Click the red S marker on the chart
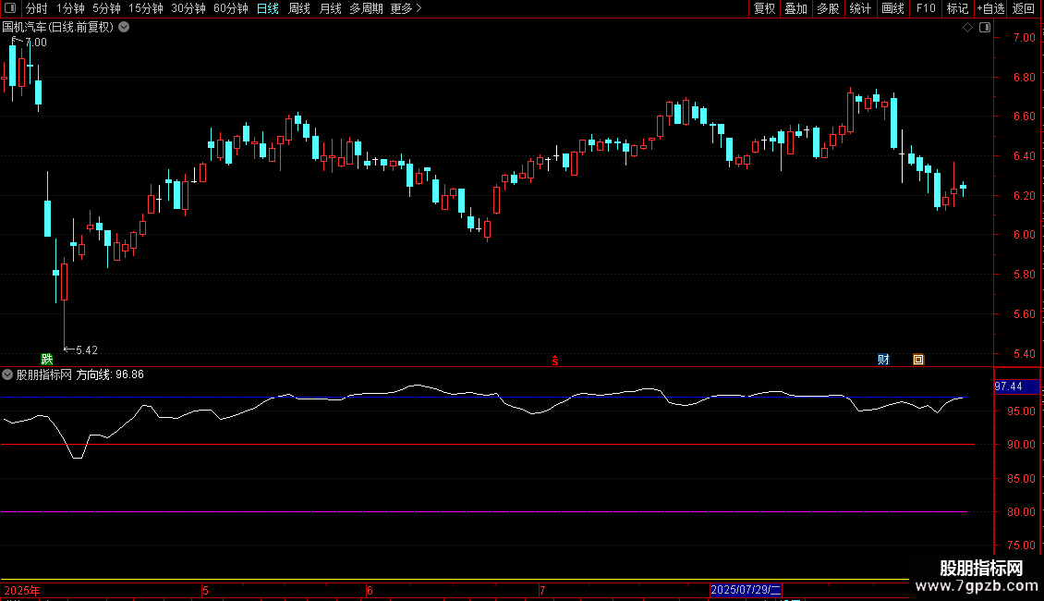The image size is (1044, 601). pos(554,361)
